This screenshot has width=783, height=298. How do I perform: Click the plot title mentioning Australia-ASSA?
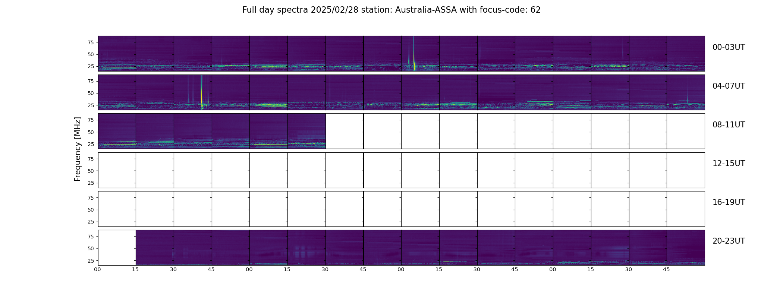coord(391,10)
